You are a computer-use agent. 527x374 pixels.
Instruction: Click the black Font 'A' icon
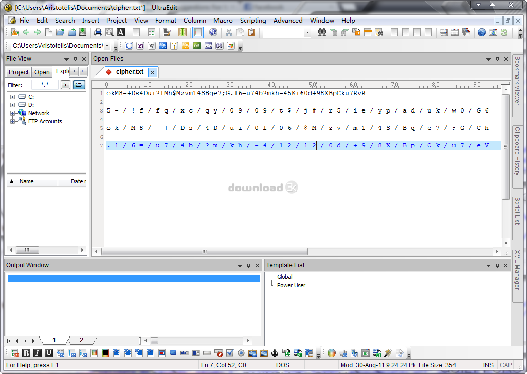pos(121,32)
